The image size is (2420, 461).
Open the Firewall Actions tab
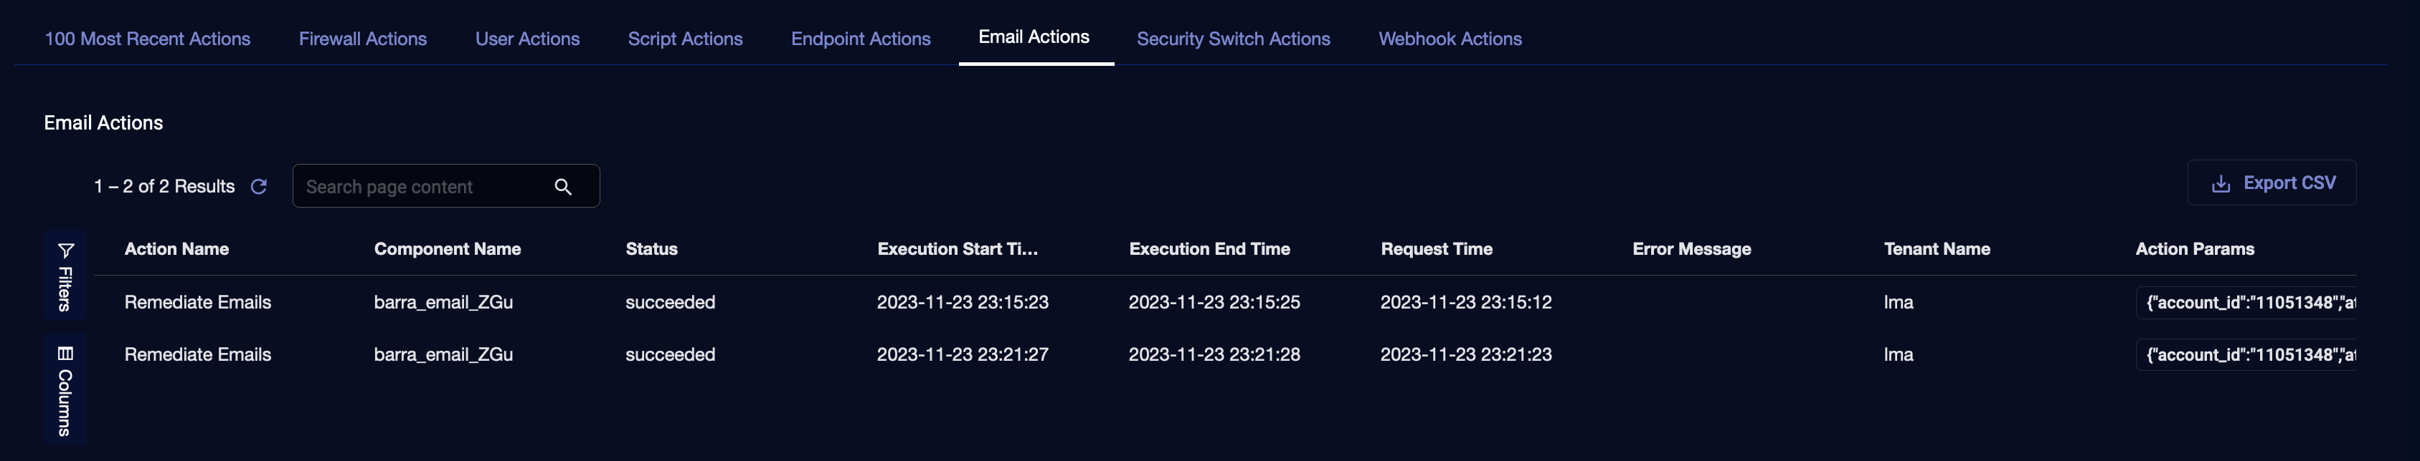click(363, 39)
